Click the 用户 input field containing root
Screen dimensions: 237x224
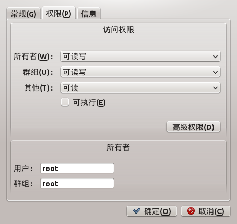[x=77, y=169]
